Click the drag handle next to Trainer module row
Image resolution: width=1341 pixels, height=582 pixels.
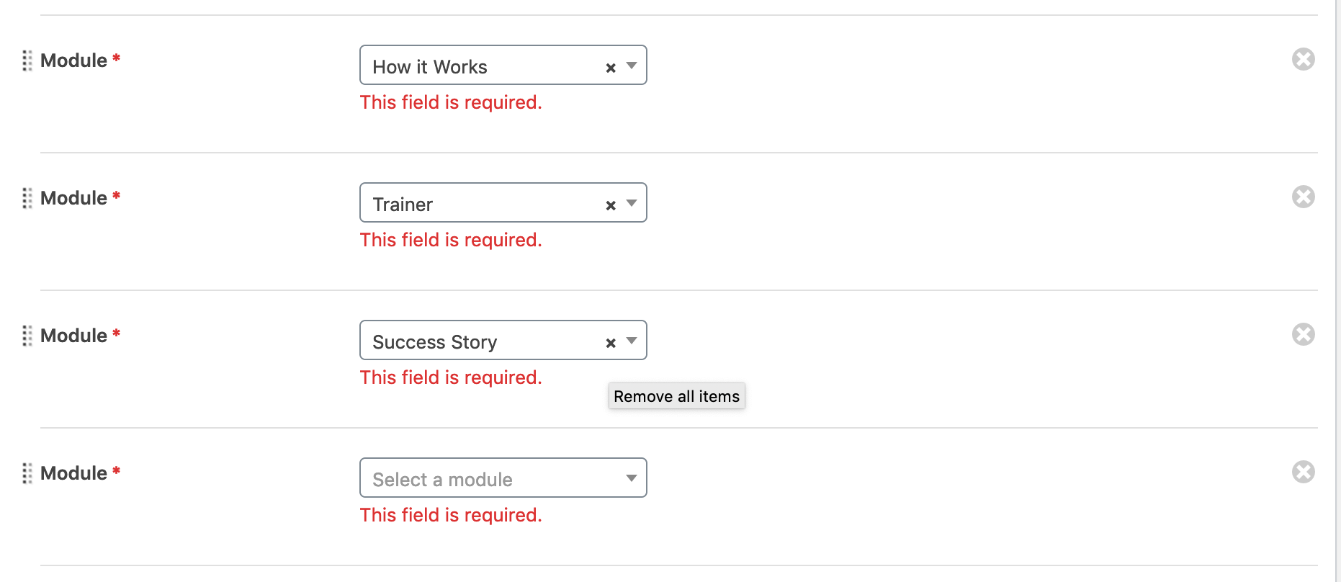[27, 198]
